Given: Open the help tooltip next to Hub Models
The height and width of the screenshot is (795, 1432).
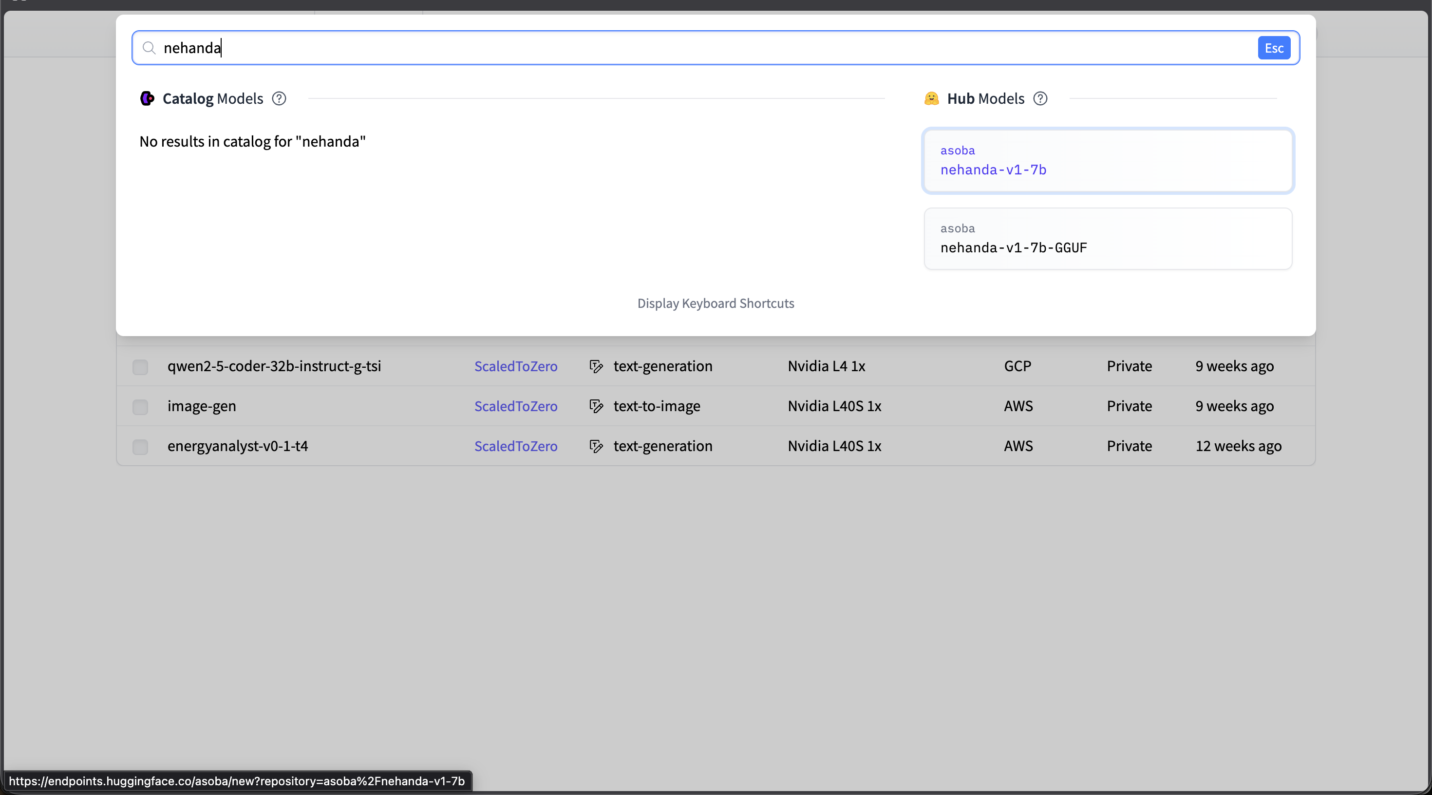Looking at the screenshot, I should (1040, 98).
